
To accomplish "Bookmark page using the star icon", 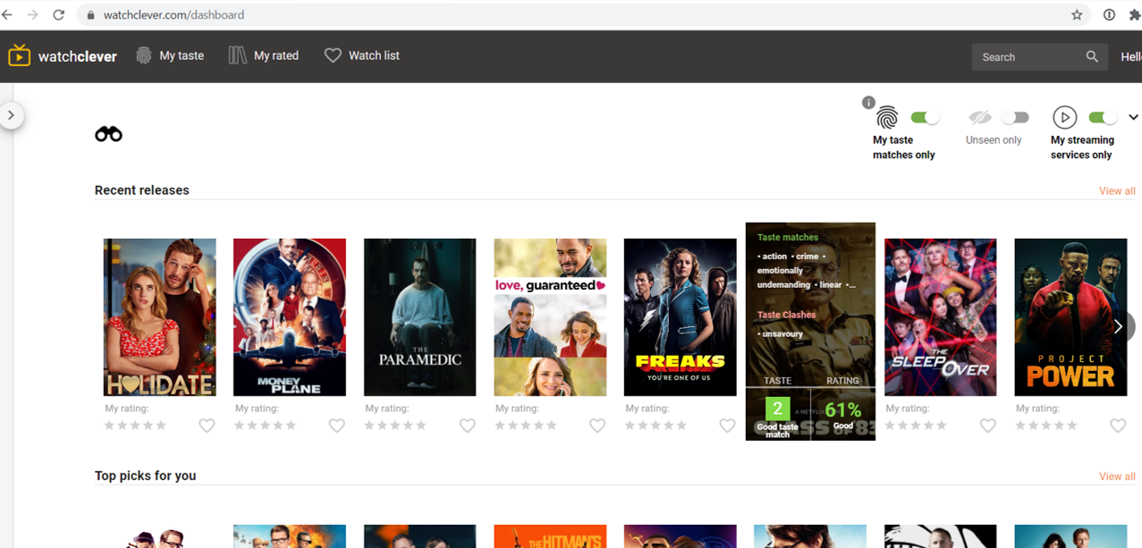I will click(x=1077, y=14).
